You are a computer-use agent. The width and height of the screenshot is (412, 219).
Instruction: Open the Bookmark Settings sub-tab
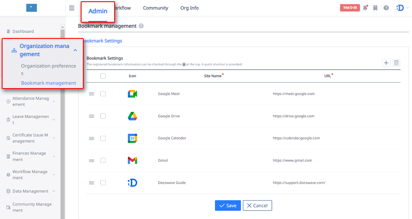click(x=103, y=41)
